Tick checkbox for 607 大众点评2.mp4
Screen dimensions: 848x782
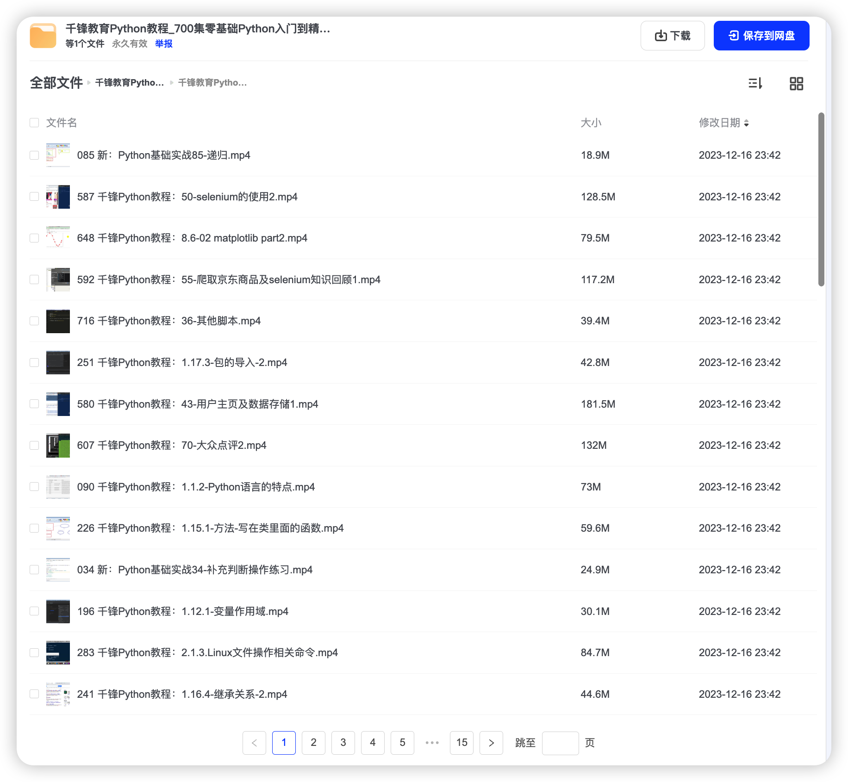pos(34,445)
